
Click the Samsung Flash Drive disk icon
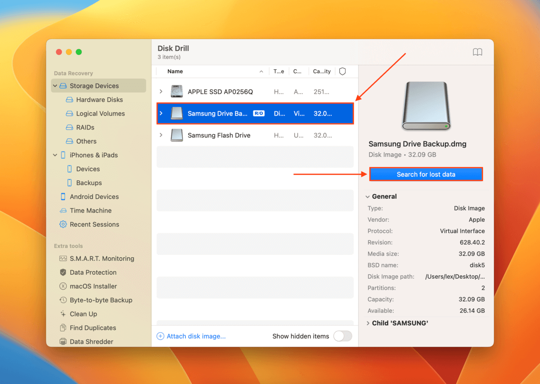point(176,135)
